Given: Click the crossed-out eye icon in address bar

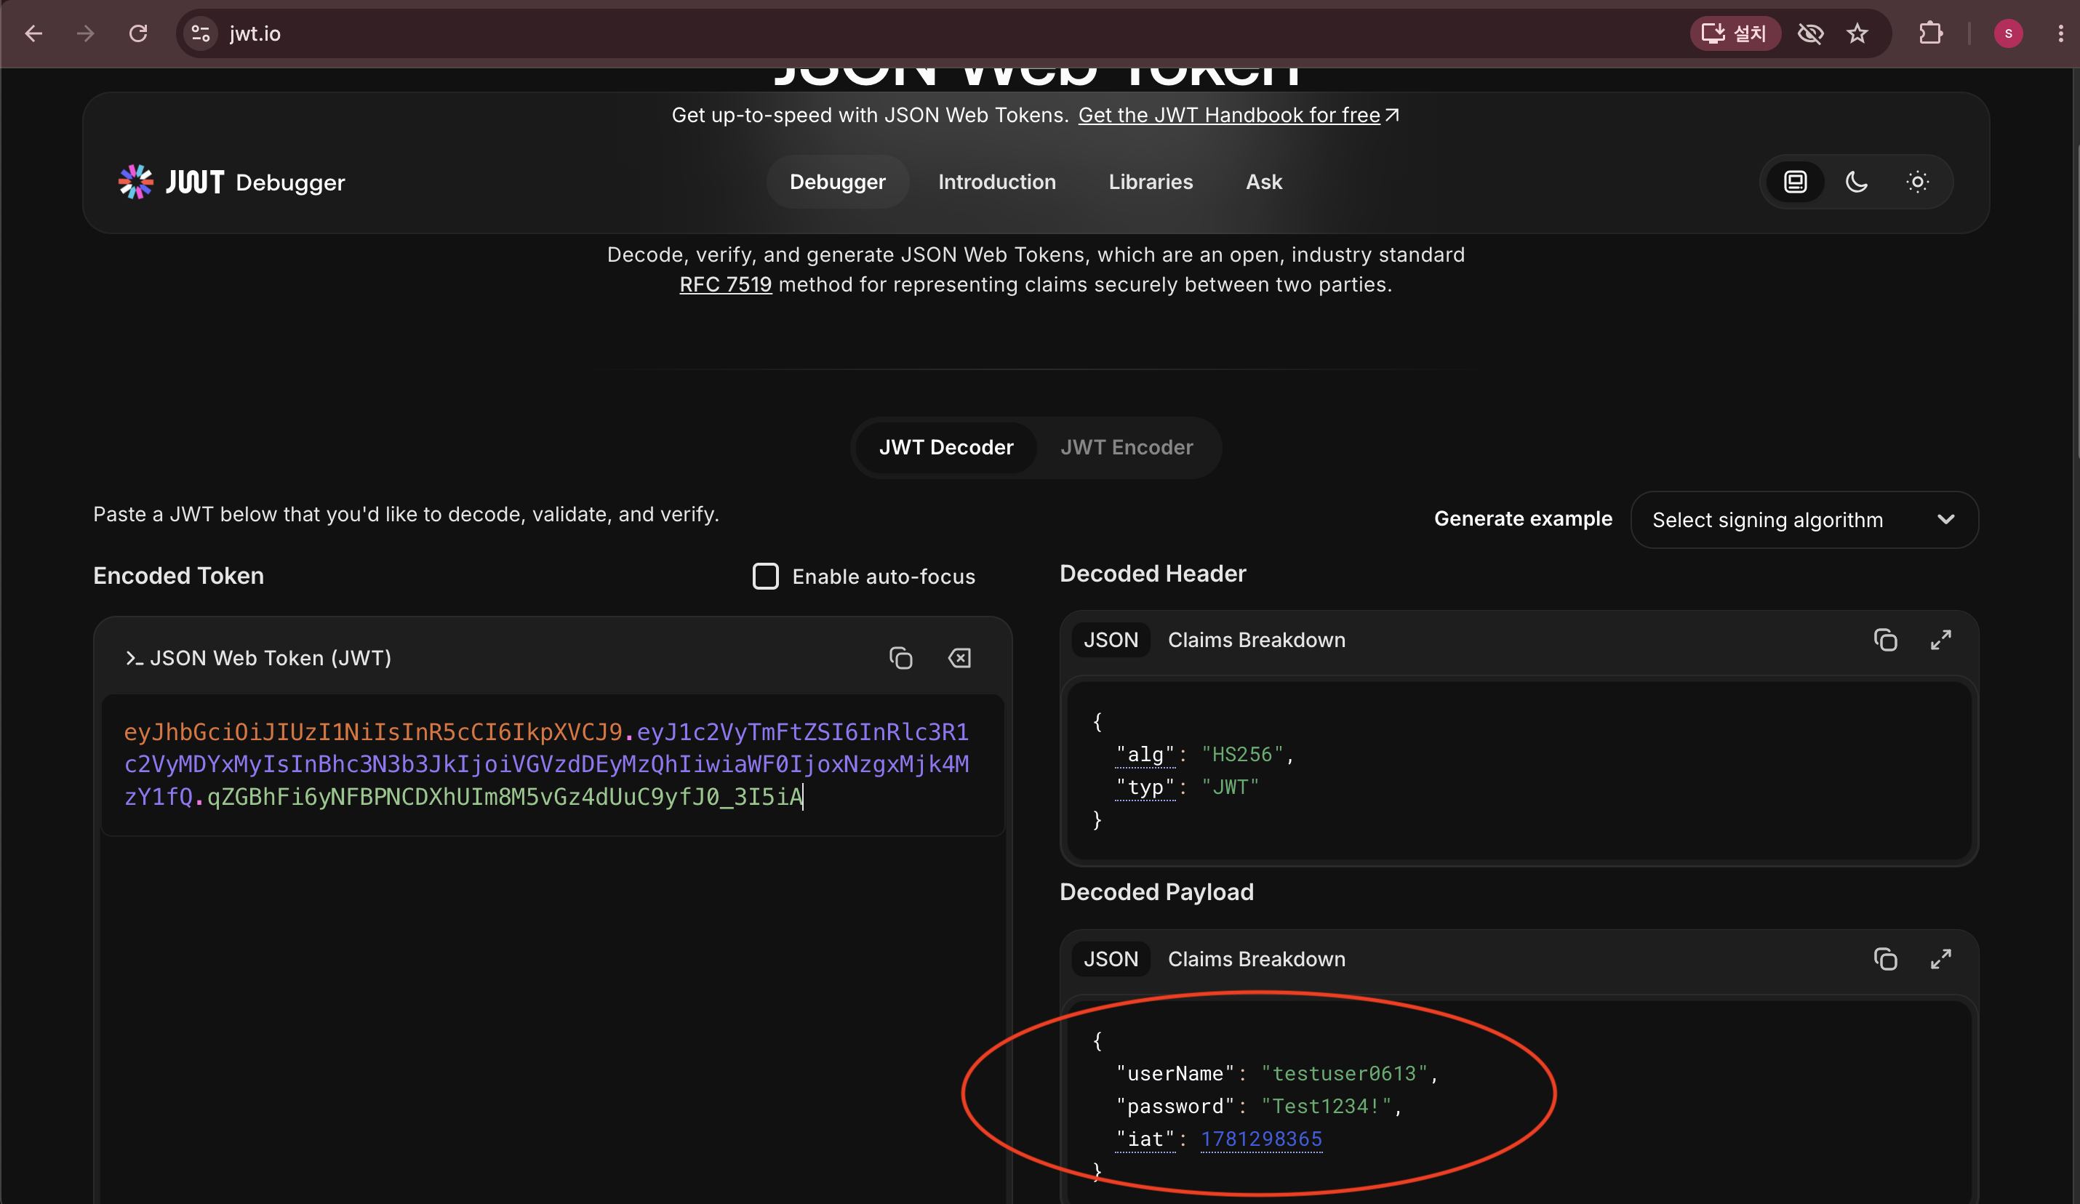Looking at the screenshot, I should click(x=1810, y=33).
